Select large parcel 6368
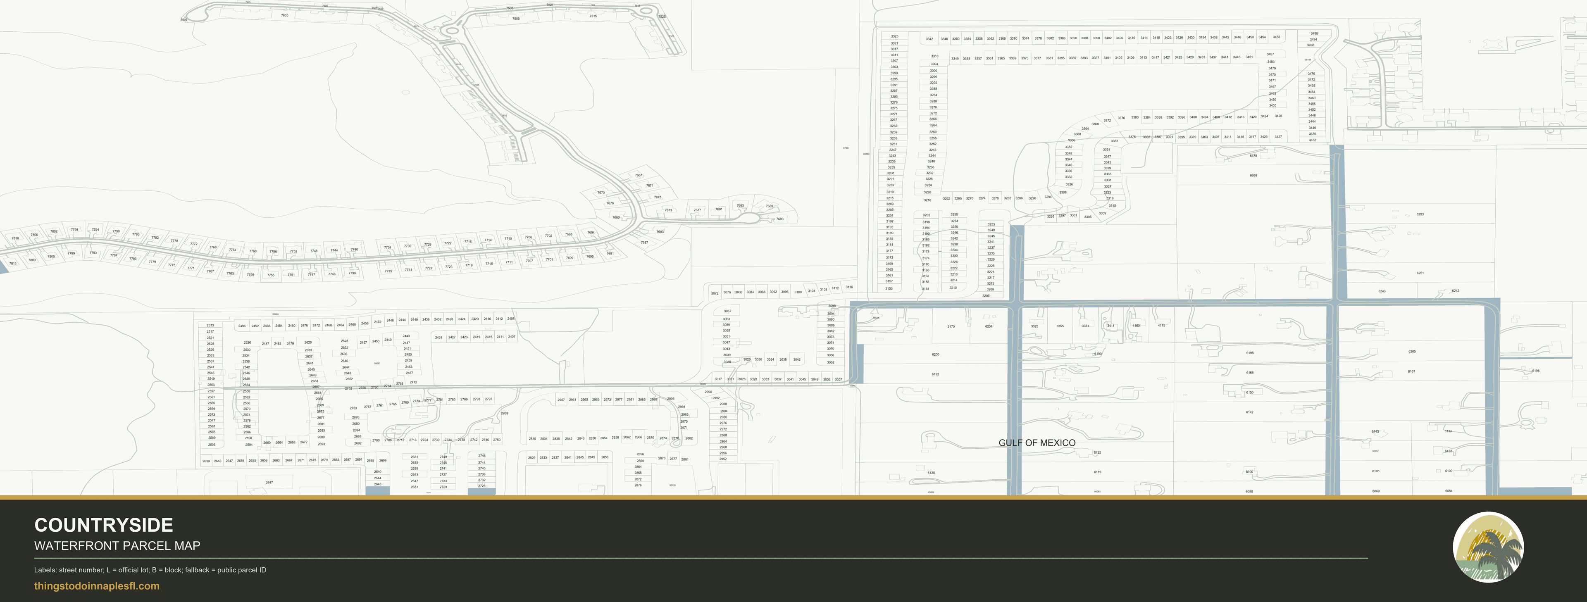 pos(1253,176)
